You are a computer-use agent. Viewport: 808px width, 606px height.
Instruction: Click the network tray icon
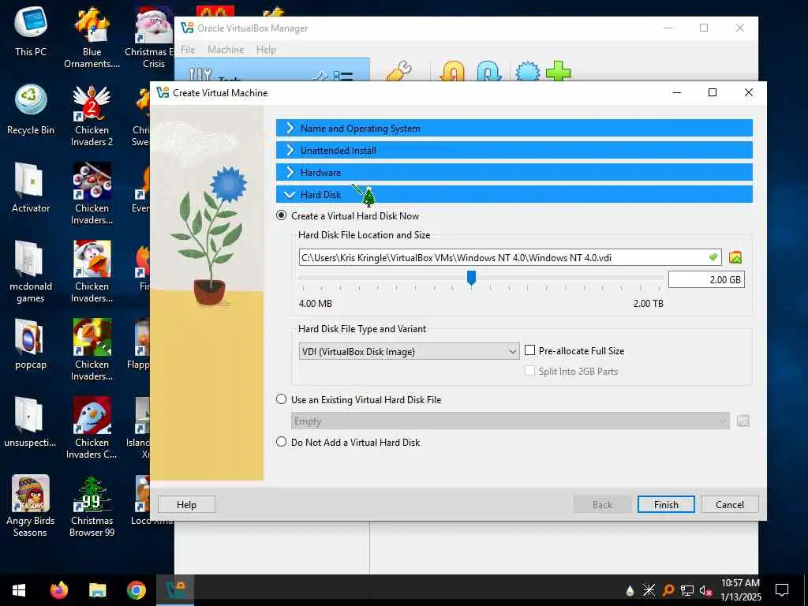pyautogui.click(x=687, y=590)
